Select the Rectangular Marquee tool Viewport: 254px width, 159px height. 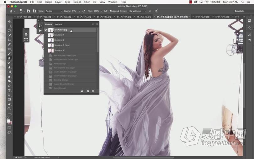pos(9,26)
